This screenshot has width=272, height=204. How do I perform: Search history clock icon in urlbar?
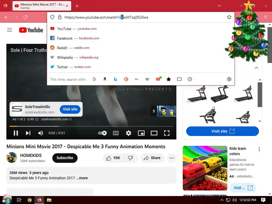click(190, 79)
